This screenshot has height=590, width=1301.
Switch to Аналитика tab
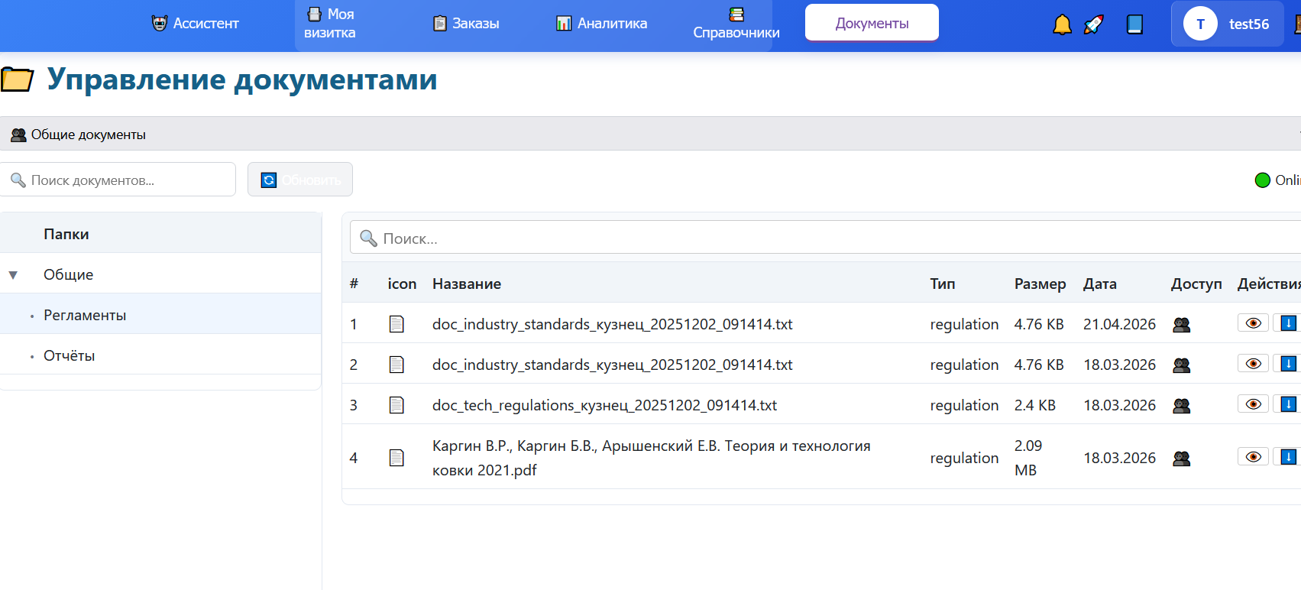coord(602,24)
